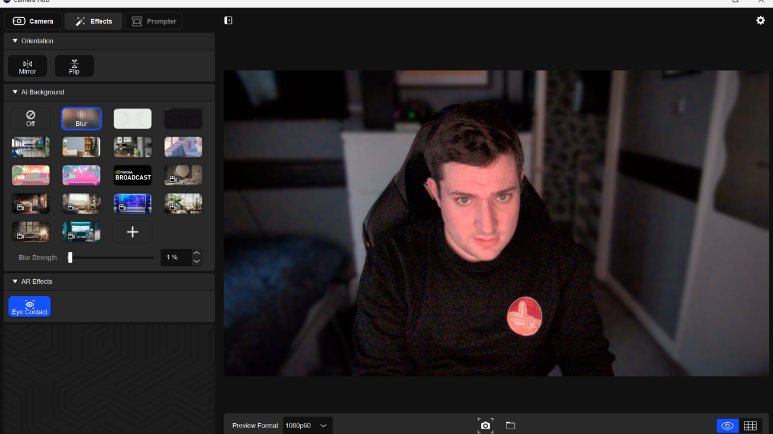Turn AI background Off
The width and height of the screenshot is (773, 434).
[30, 119]
